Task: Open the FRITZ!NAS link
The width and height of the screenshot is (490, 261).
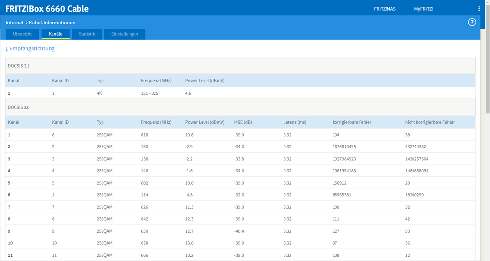Action: pyautogui.click(x=385, y=9)
